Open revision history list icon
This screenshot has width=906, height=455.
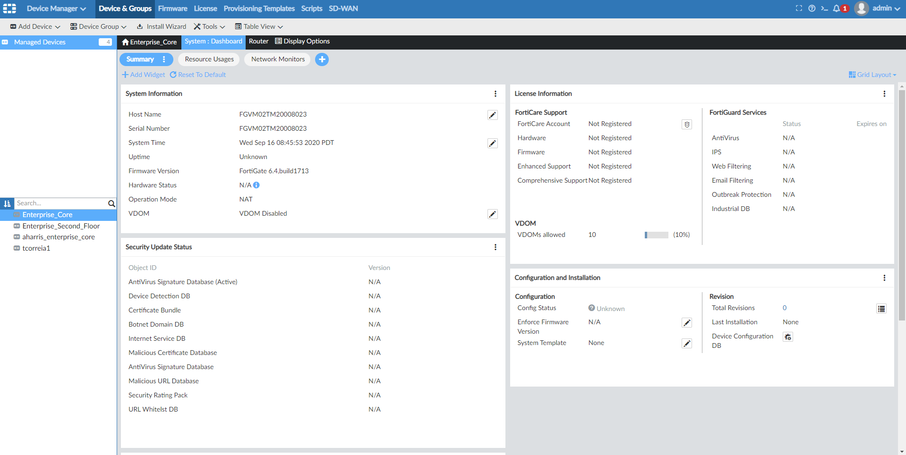(x=881, y=309)
